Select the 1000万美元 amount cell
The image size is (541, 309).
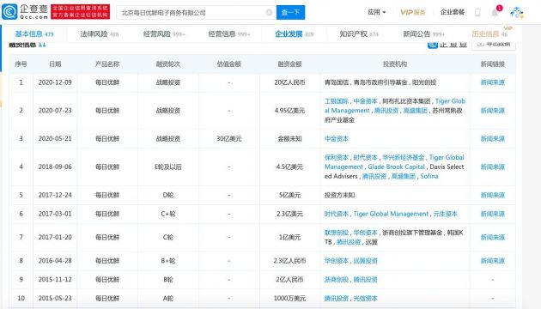[290, 299]
